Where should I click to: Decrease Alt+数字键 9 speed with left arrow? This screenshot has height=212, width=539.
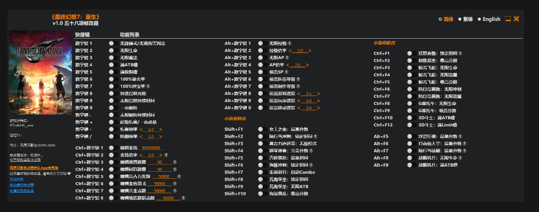tap(299, 101)
